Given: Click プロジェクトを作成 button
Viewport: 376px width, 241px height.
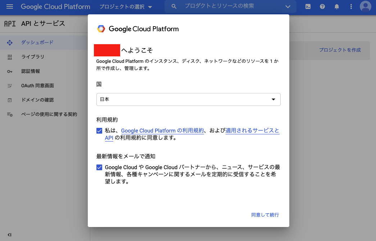Looking at the screenshot, I should [x=340, y=50].
